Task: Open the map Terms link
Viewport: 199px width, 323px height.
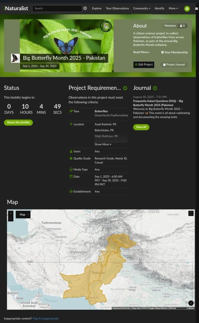Action: [x=191, y=308]
